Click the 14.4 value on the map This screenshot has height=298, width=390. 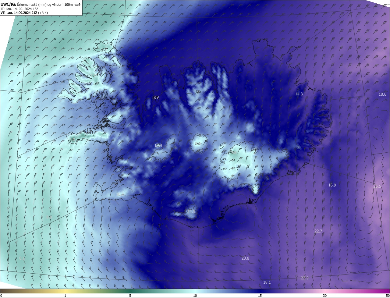(158, 146)
